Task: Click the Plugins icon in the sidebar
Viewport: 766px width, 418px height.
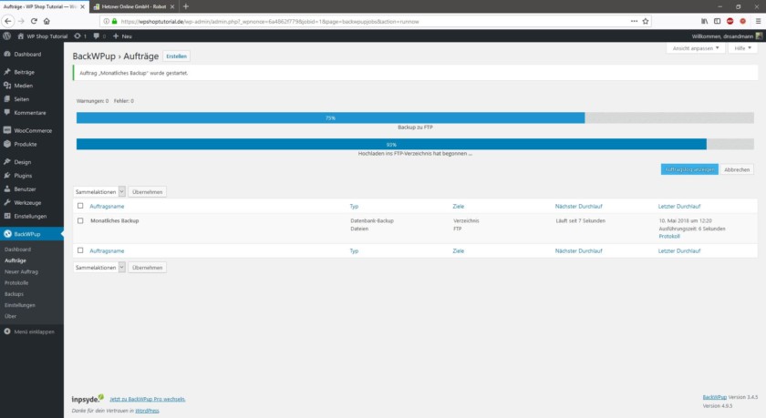Action: click(x=7, y=175)
